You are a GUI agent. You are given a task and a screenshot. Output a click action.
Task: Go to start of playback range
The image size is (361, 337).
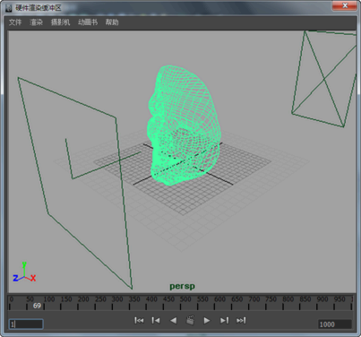(139, 321)
